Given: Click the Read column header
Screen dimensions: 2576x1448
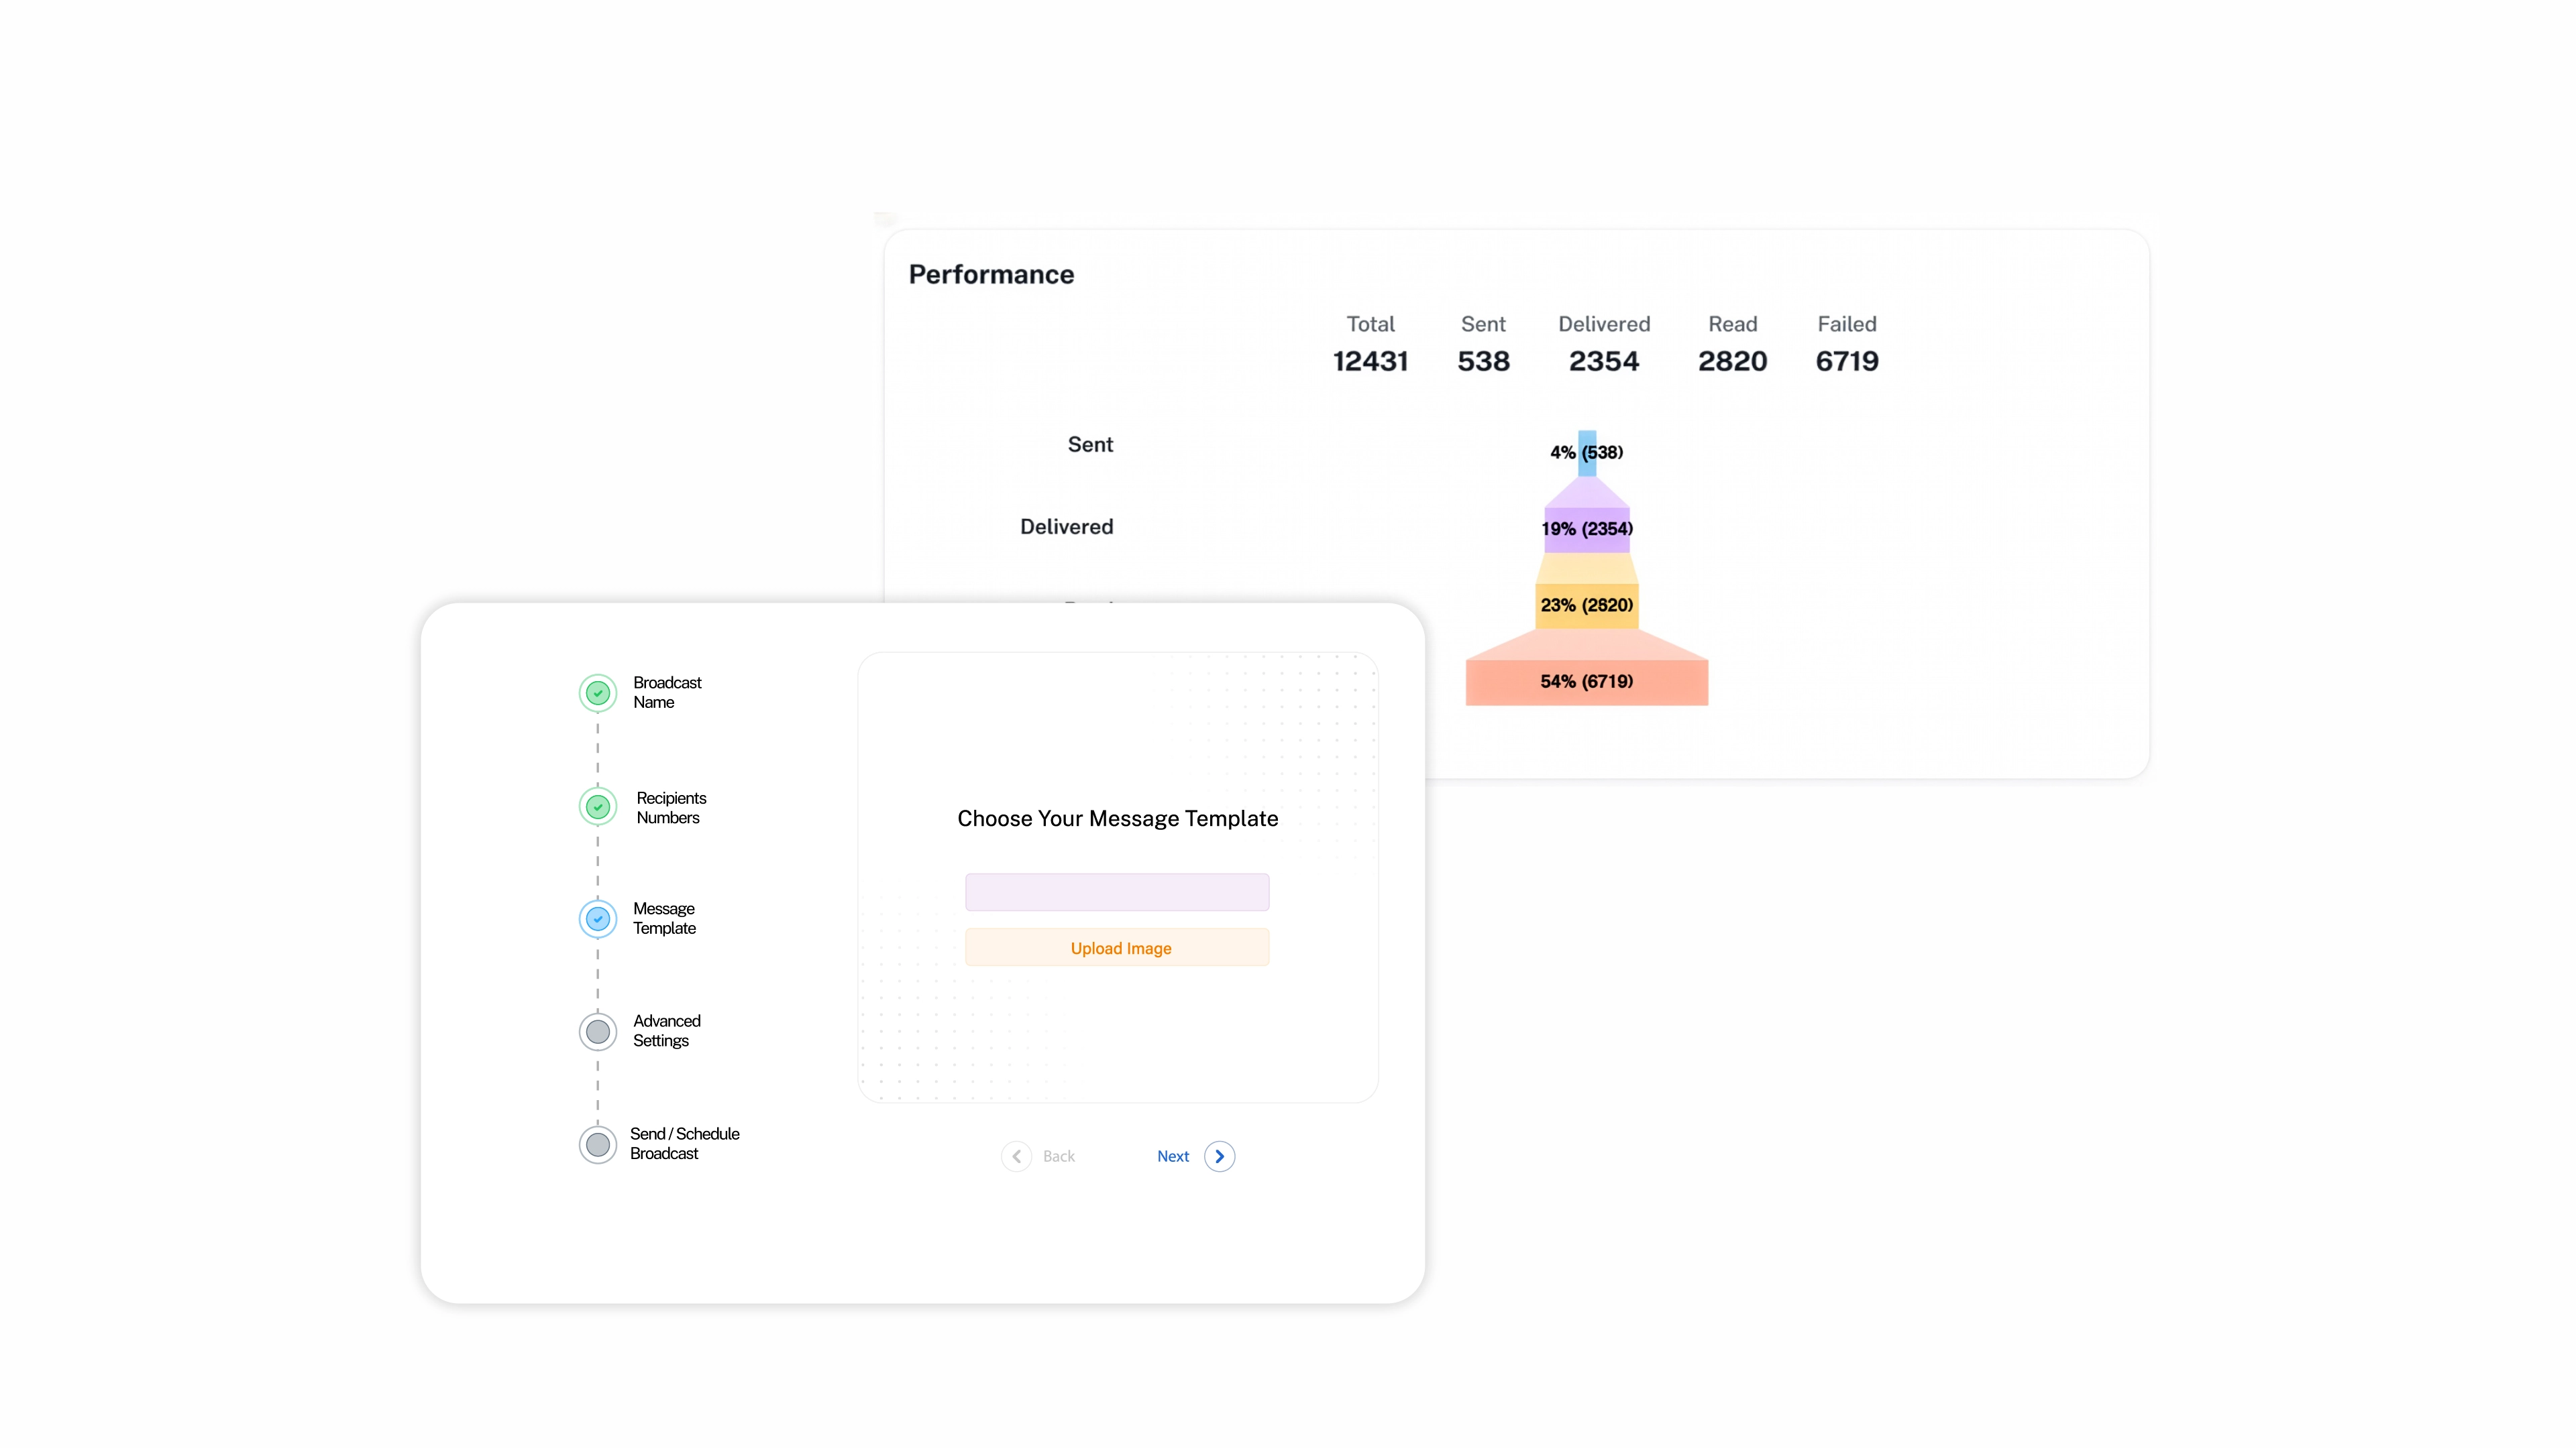Looking at the screenshot, I should [x=1732, y=324].
